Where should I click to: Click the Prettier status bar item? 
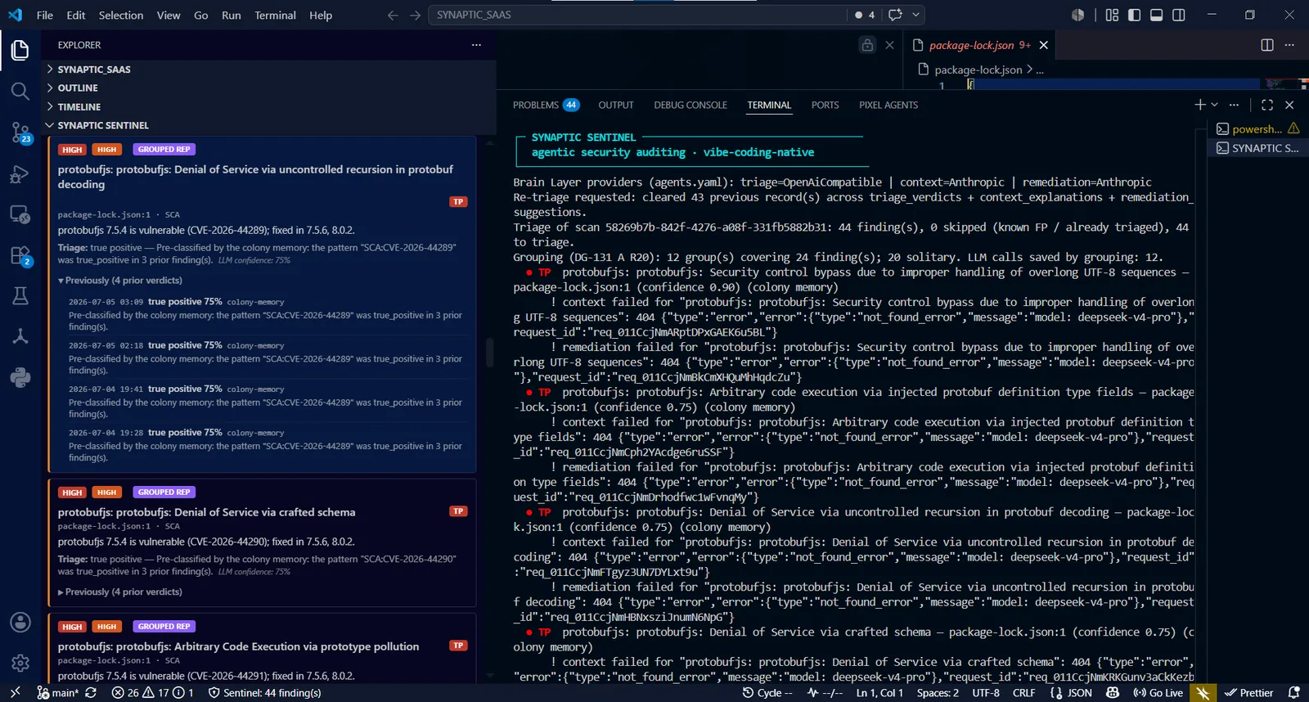point(1249,693)
